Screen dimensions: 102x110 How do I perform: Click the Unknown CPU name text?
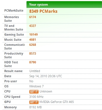pyautogui.click(x=46, y=91)
